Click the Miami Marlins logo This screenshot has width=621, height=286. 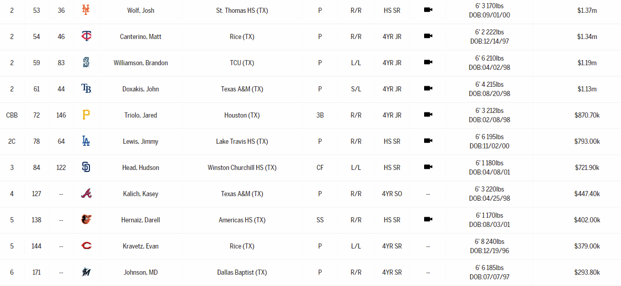(86, 272)
